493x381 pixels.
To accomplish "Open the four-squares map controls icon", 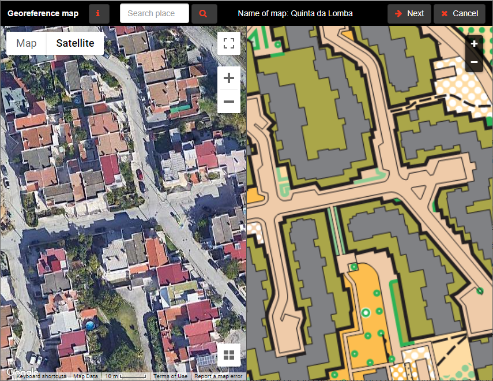I will [229, 355].
